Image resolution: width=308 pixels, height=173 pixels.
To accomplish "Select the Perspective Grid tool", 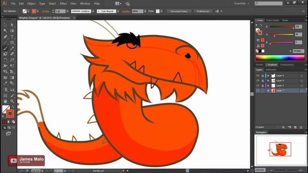I will [x=12, y=72].
